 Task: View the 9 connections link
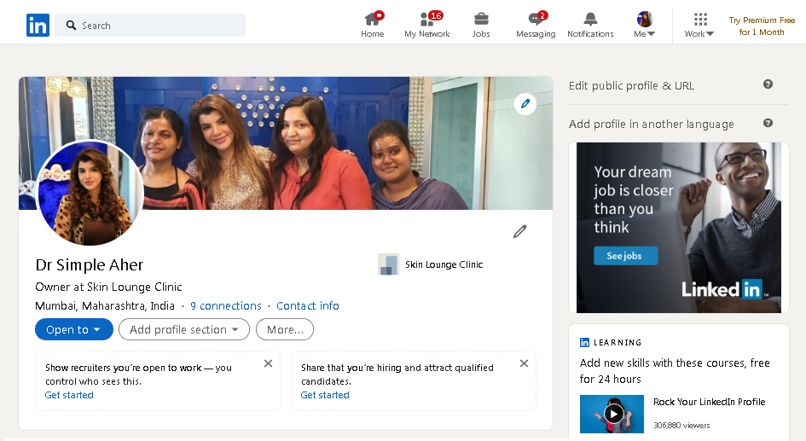coord(226,306)
